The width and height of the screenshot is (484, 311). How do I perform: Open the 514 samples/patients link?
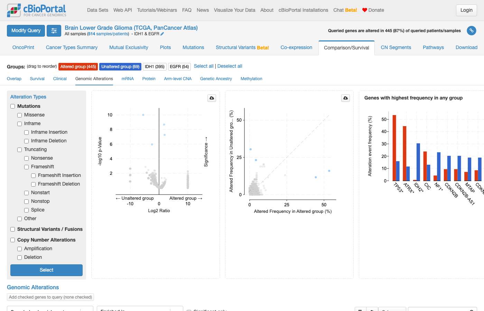[x=108, y=34]
